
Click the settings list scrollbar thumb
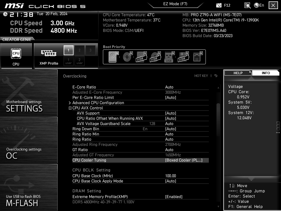(x=218, y=120)
